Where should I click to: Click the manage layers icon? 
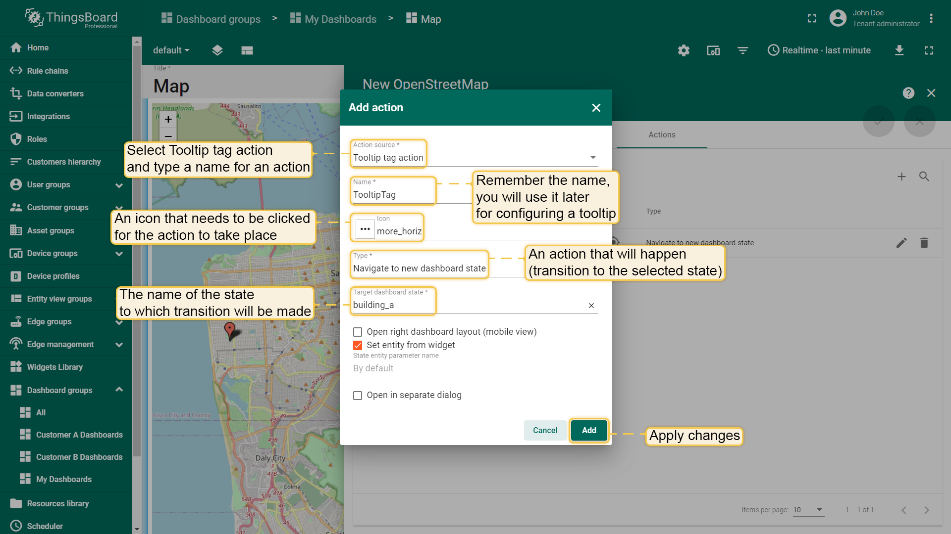click(217, 50)
